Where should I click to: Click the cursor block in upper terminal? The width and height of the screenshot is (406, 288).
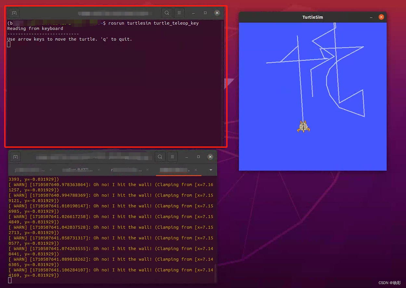(9, 44)
